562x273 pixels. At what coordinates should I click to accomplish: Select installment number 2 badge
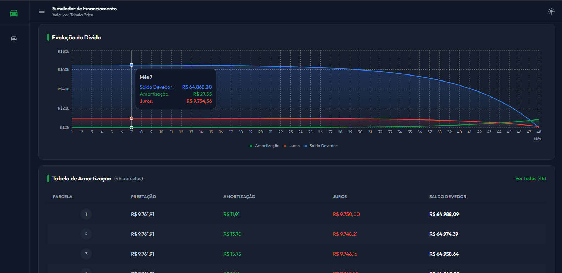click(86, 234)
